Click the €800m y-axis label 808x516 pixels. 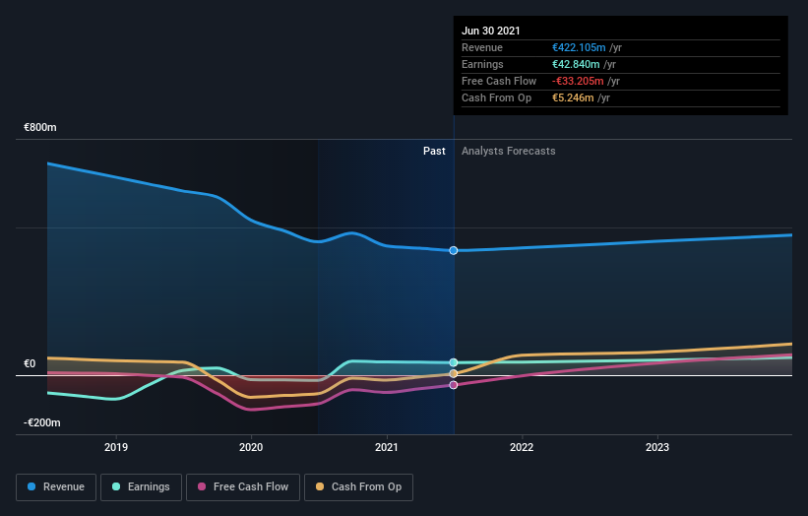pyautogui.click(x=40, y=127)
